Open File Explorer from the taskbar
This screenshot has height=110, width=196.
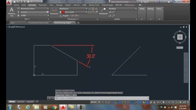[x=37, y=107]
